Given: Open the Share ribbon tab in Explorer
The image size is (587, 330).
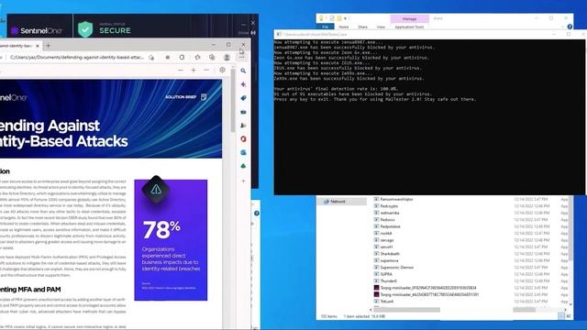Looking at the screenshot, I should [x=362, y=27].
